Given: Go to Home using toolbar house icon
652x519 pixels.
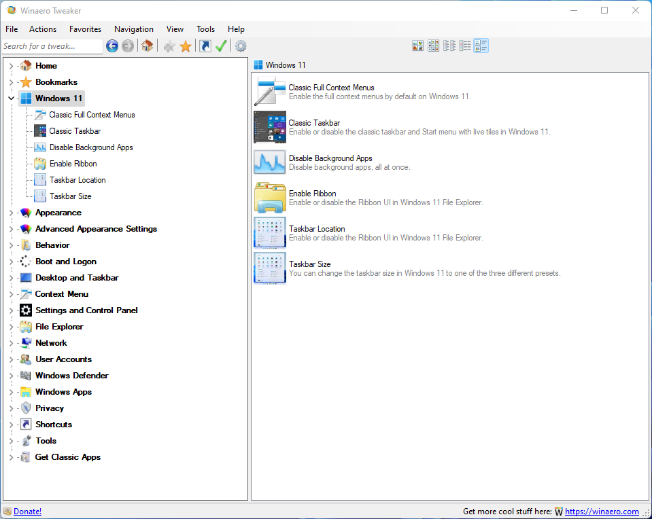Looking at the screenshot, I should (147, 46).
